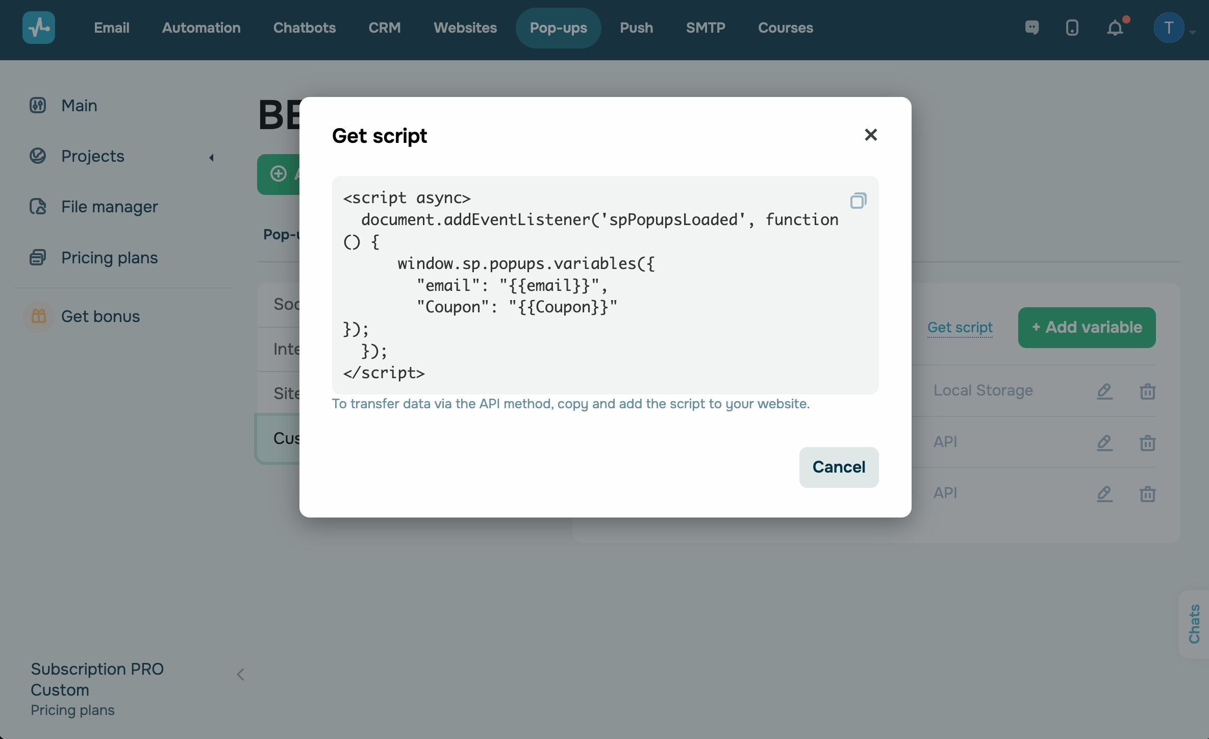Delete the Local Storage variable
This screenshot has height=739, width=1209.
click(x=1147, y=391)
